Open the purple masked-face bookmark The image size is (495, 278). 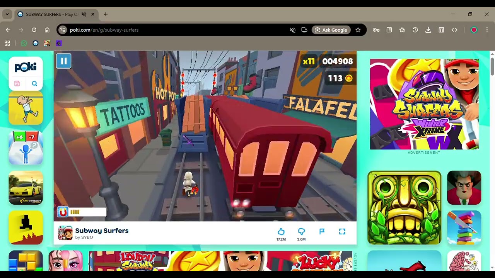click(59, 43)
